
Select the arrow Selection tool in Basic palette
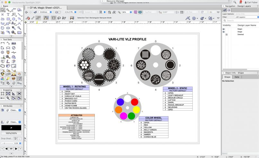pyautogui.click(x=3, y=10)
